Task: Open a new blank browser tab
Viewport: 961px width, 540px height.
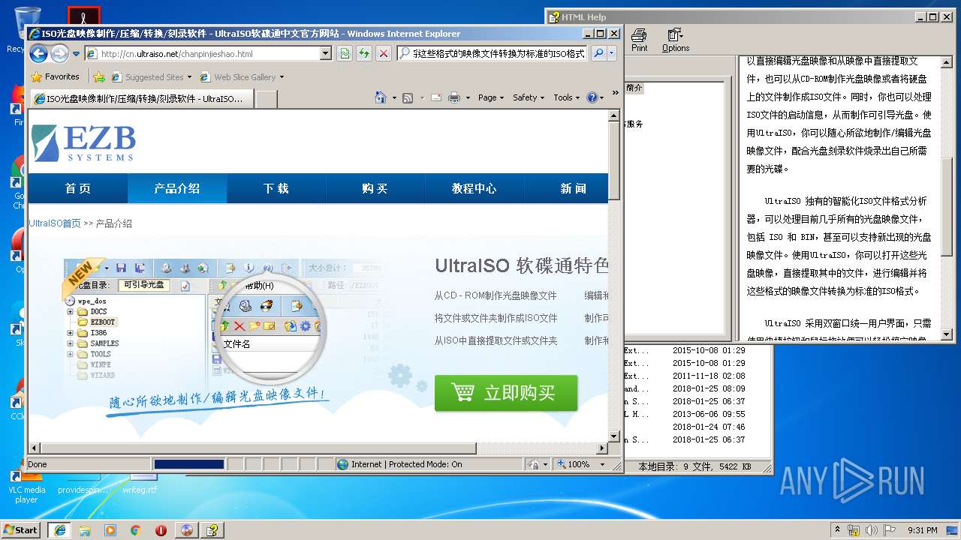Action: pyautogui.click(x=266, y=98)
